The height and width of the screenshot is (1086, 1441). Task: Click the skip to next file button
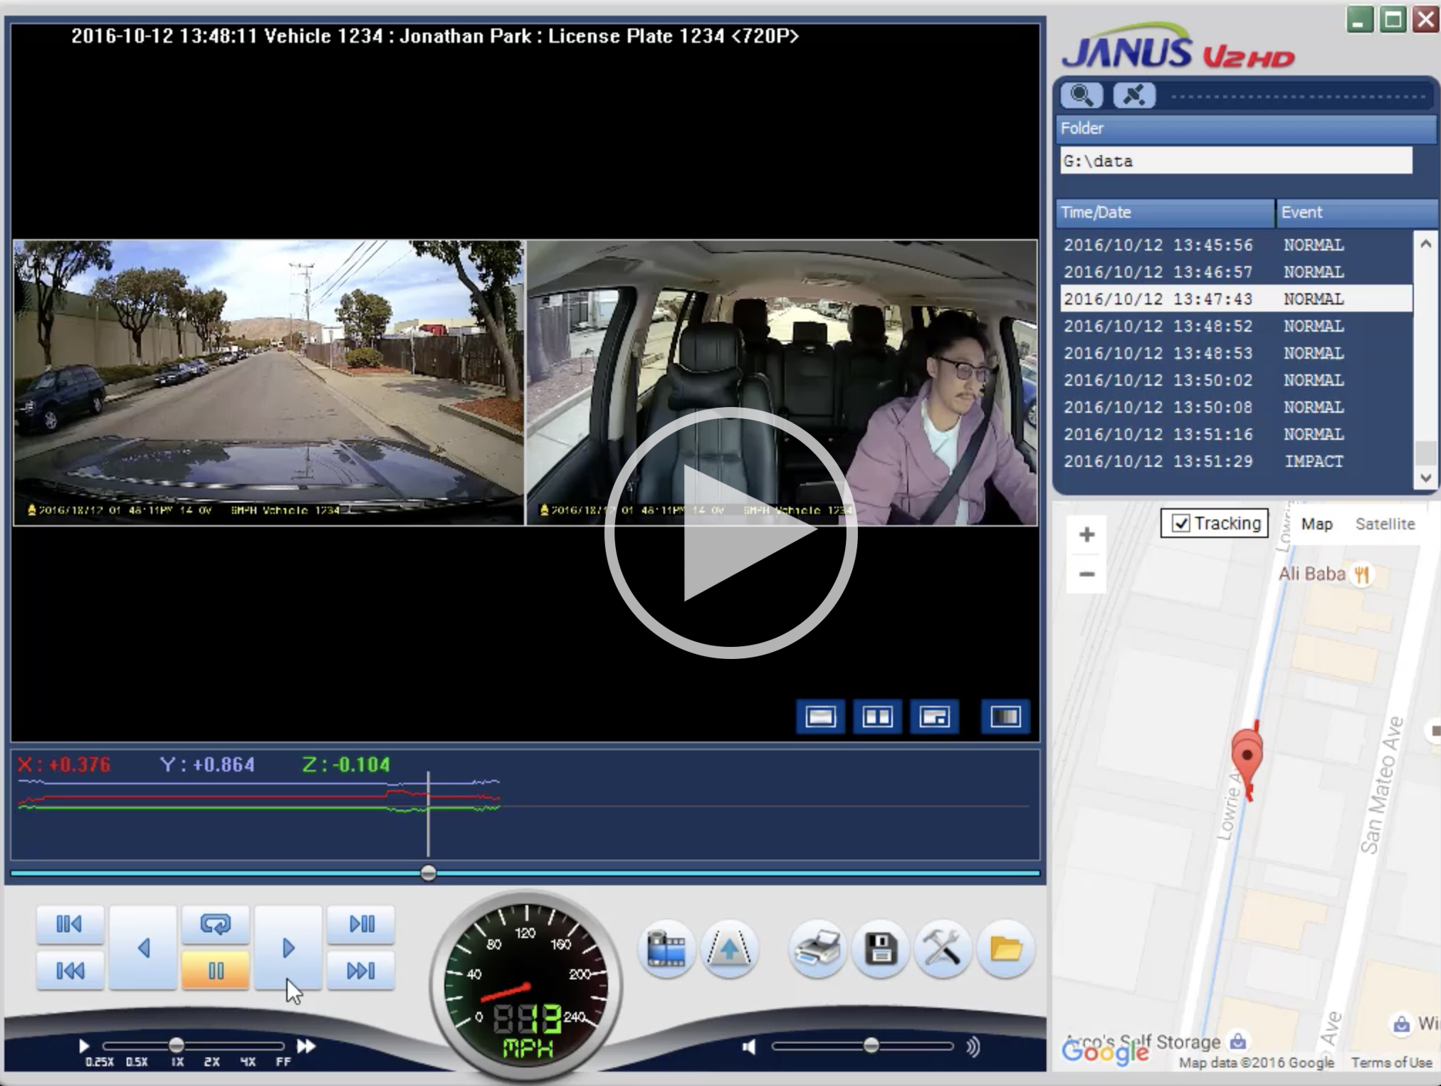[x=361, y=971]
